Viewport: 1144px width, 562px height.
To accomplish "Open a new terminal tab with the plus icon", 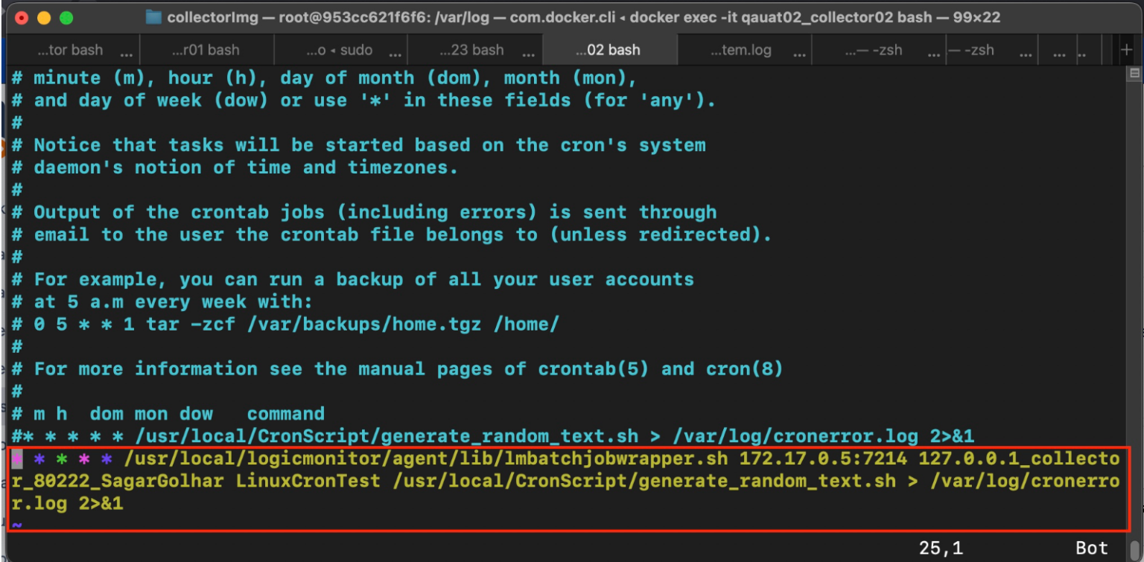I will point(1128,49).
